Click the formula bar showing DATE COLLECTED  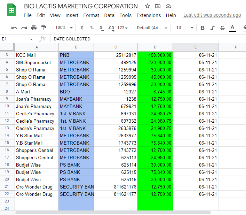click(148, 39)
